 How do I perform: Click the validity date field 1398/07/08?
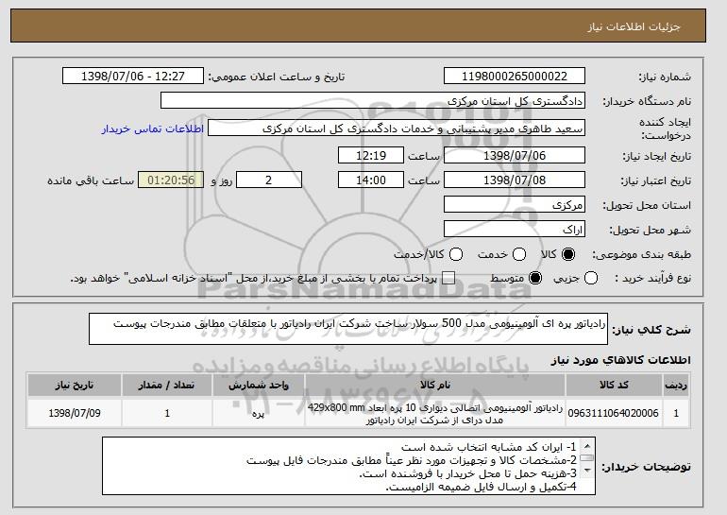[x=515, y=180]
